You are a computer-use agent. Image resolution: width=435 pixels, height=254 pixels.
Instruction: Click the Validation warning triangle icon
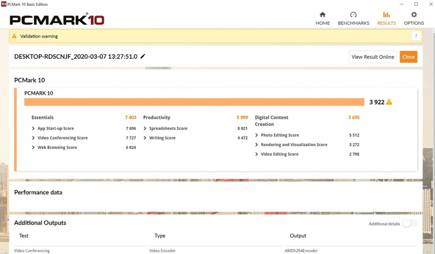pyautogui.click(x=14, y=36)
